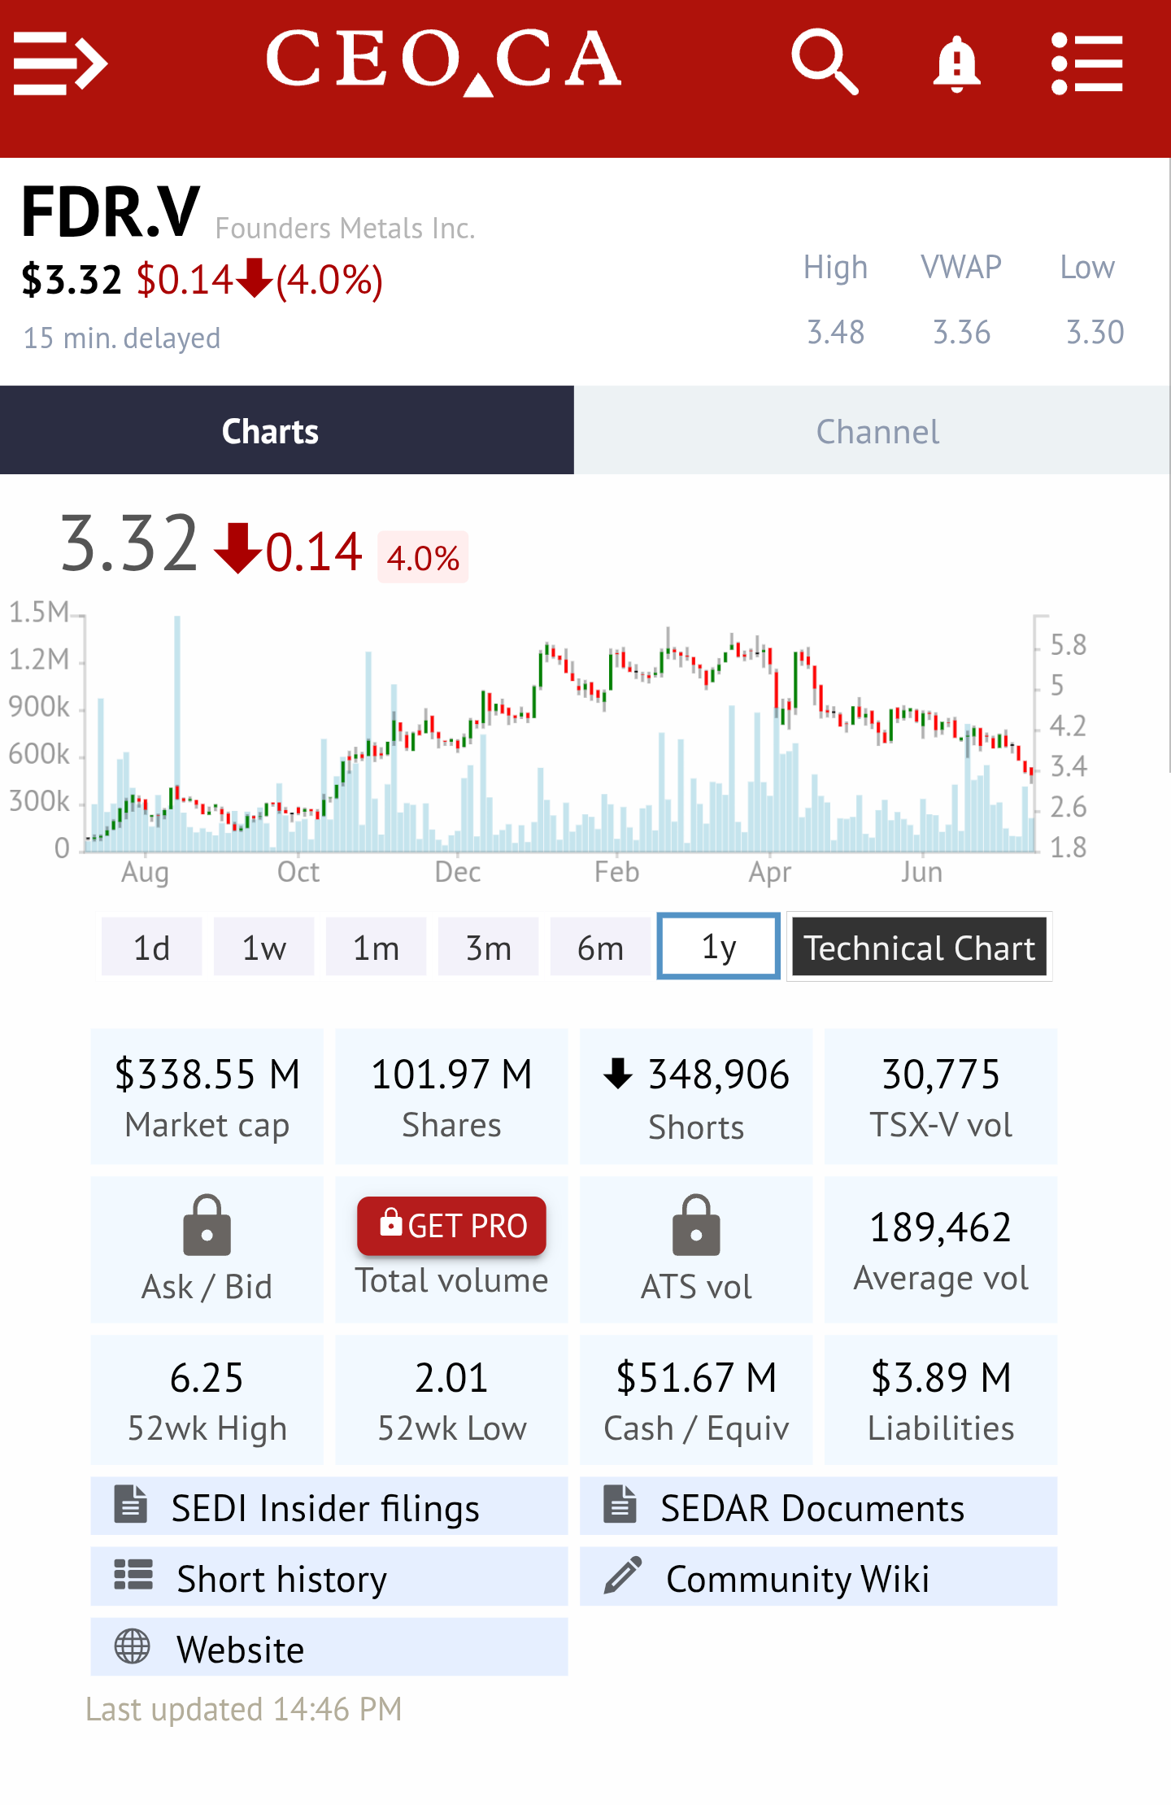
Task: Click the 6.25 52wk High tile
Action: coord(207,1400)
